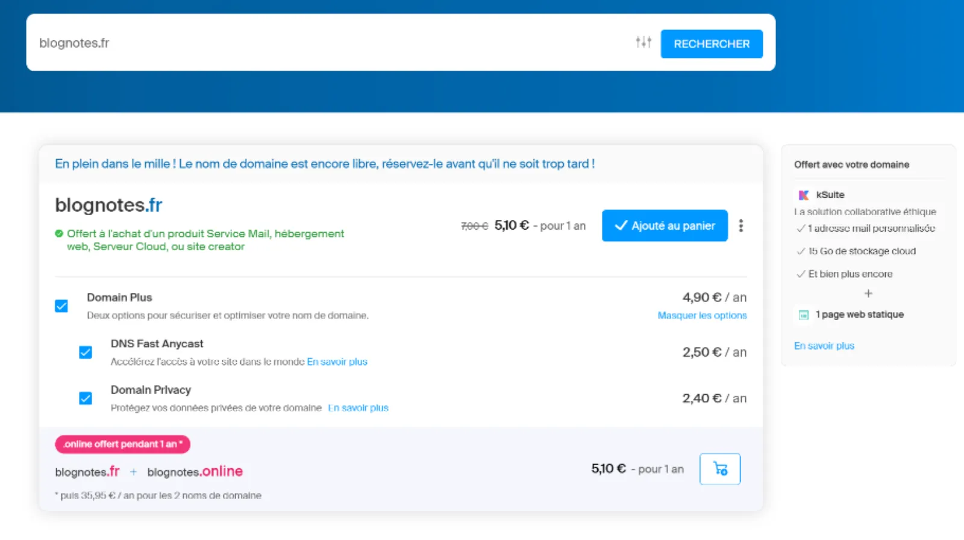The width and height of the screenshot is (964, 540).
Task: Click the plus sign under kSuite features
Action: tap(868, 294)
